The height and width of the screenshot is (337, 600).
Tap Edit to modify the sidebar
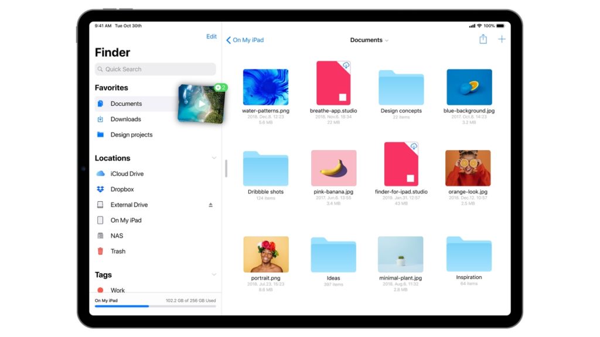(212, 36)
